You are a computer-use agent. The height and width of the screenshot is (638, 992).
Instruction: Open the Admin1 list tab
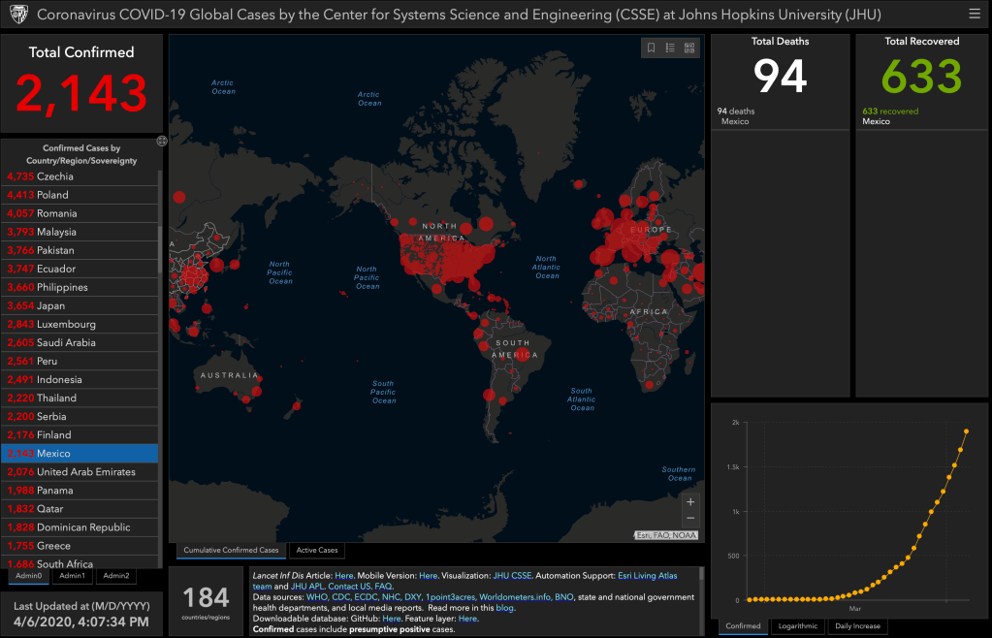[x=72, y=576]
